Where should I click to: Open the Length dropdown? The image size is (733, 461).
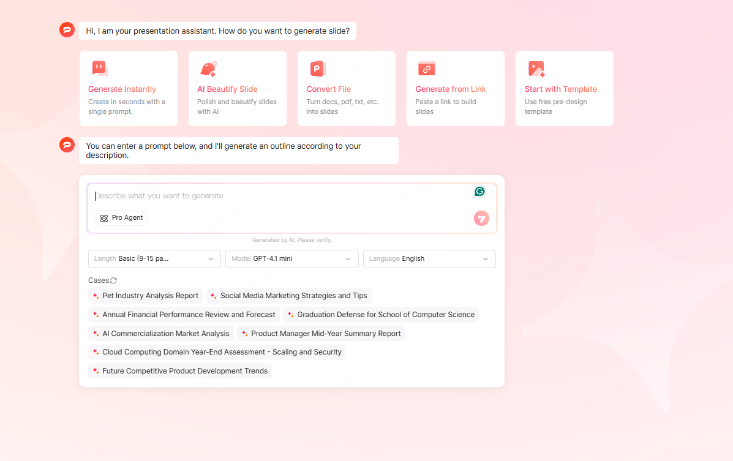click(x=154, y=259)
